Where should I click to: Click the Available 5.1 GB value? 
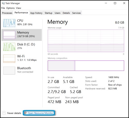coord(69,82)
